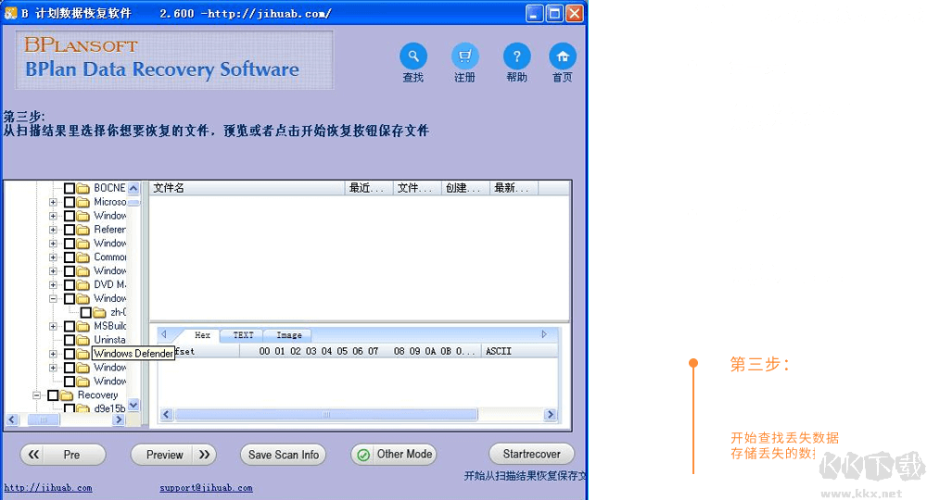Click the support@jihuab.com email link
Viewport: 927px width, 500px height.
(206, 488)
